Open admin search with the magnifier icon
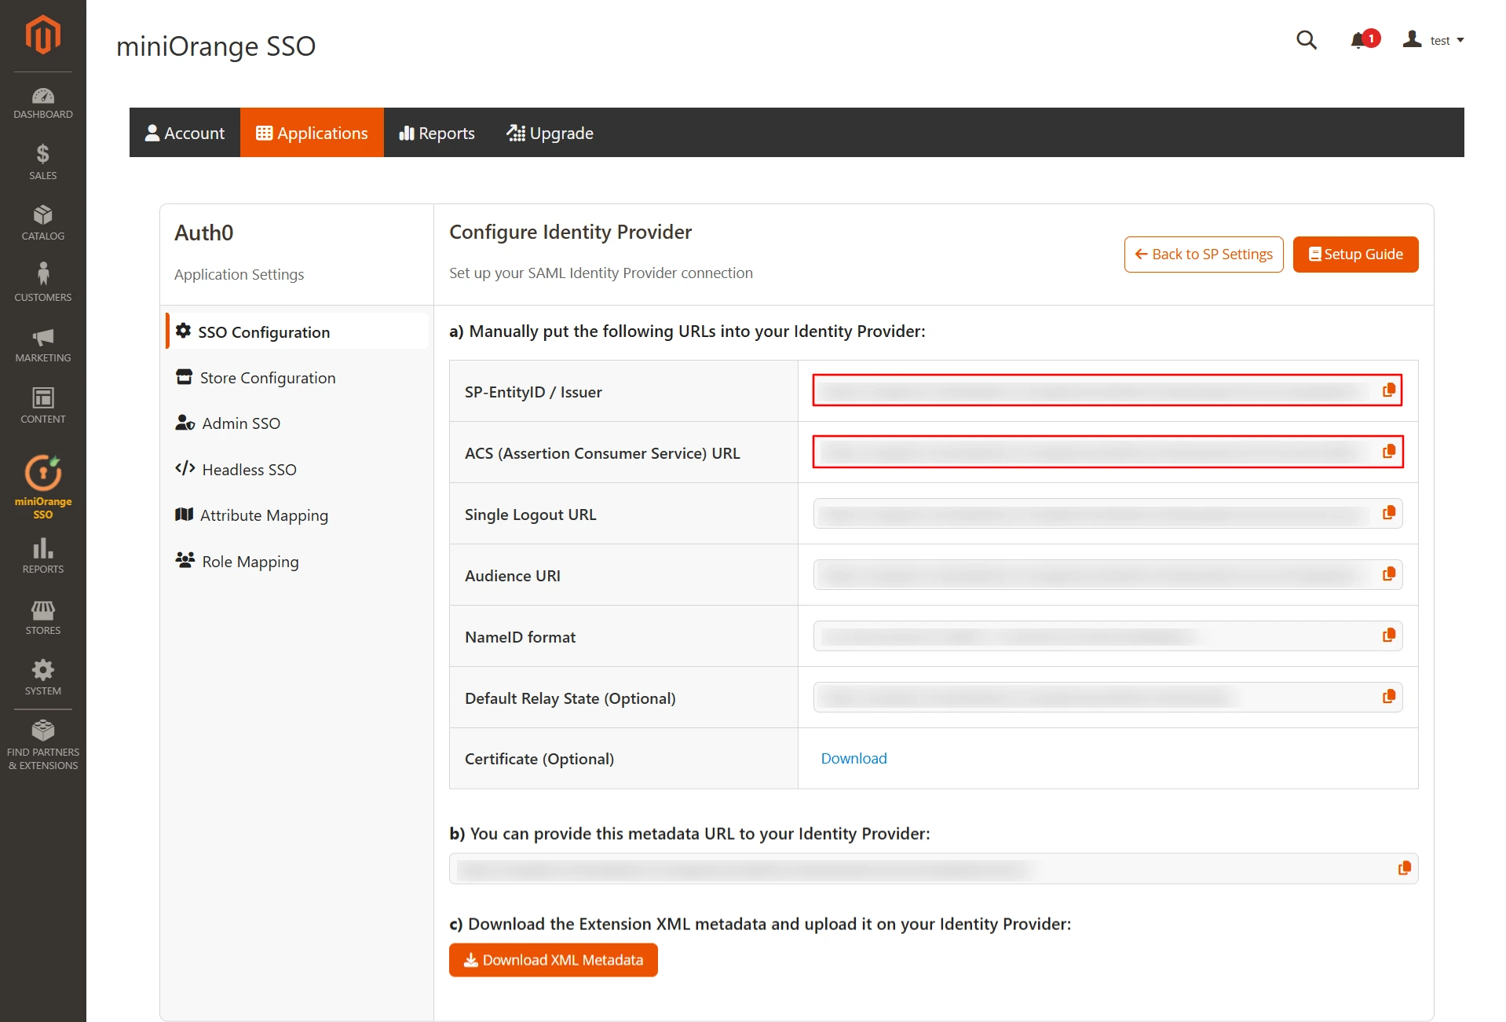Image resolution: width=1506 pixels, height=1022 pixels. pyautogui.click(x=1306, y=39)
